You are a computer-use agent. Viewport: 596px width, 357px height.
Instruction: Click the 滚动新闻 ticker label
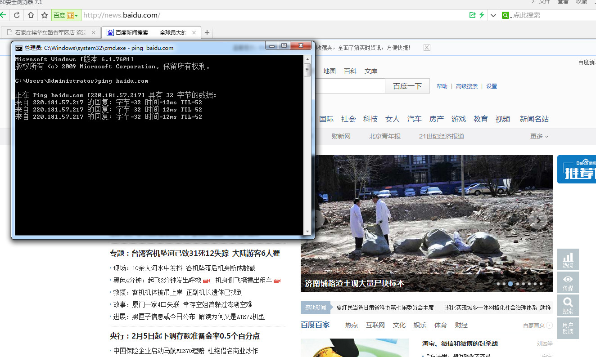(315, 308)
